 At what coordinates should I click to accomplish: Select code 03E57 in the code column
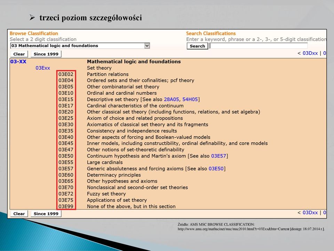[66, 168]
